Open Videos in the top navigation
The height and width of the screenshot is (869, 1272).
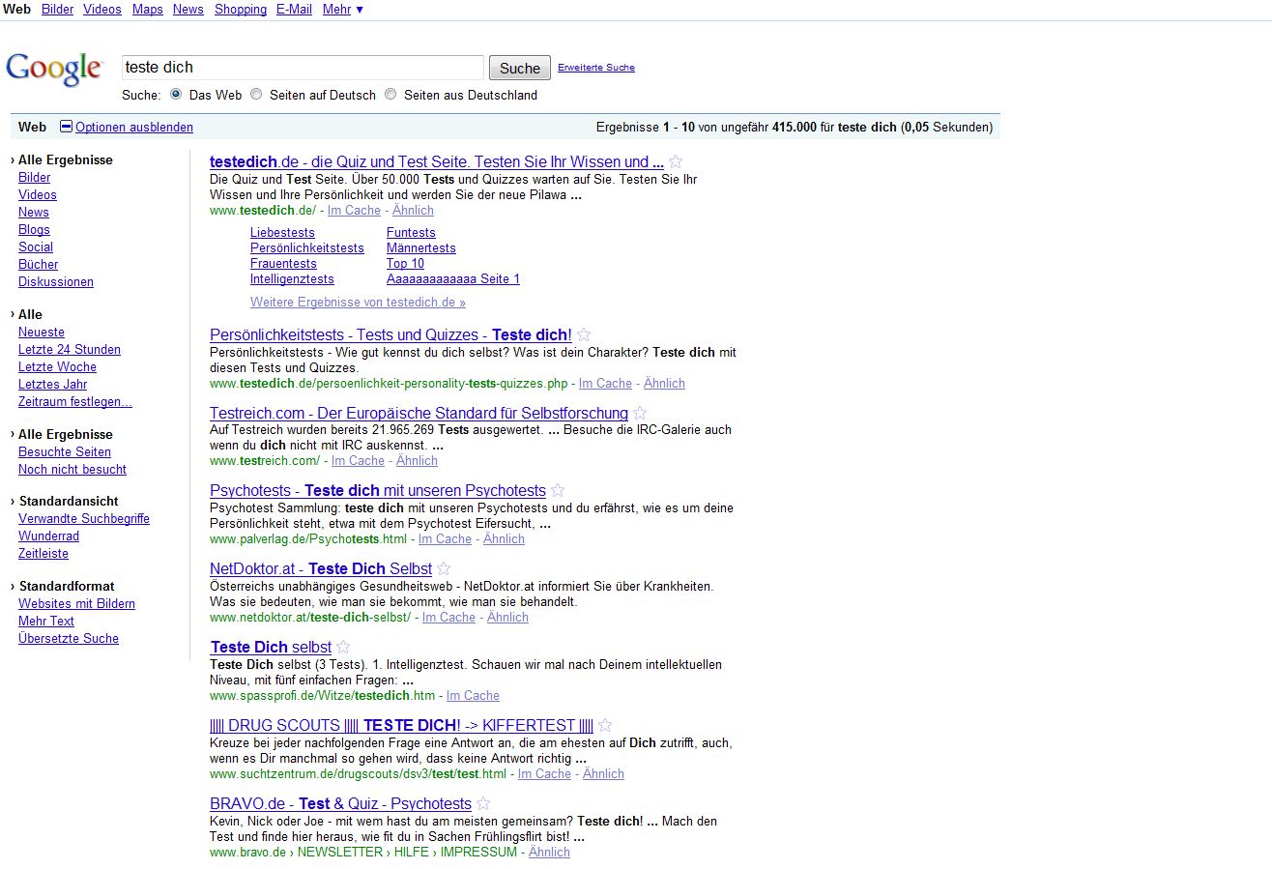pyautogui.click(x=102, y=9)
